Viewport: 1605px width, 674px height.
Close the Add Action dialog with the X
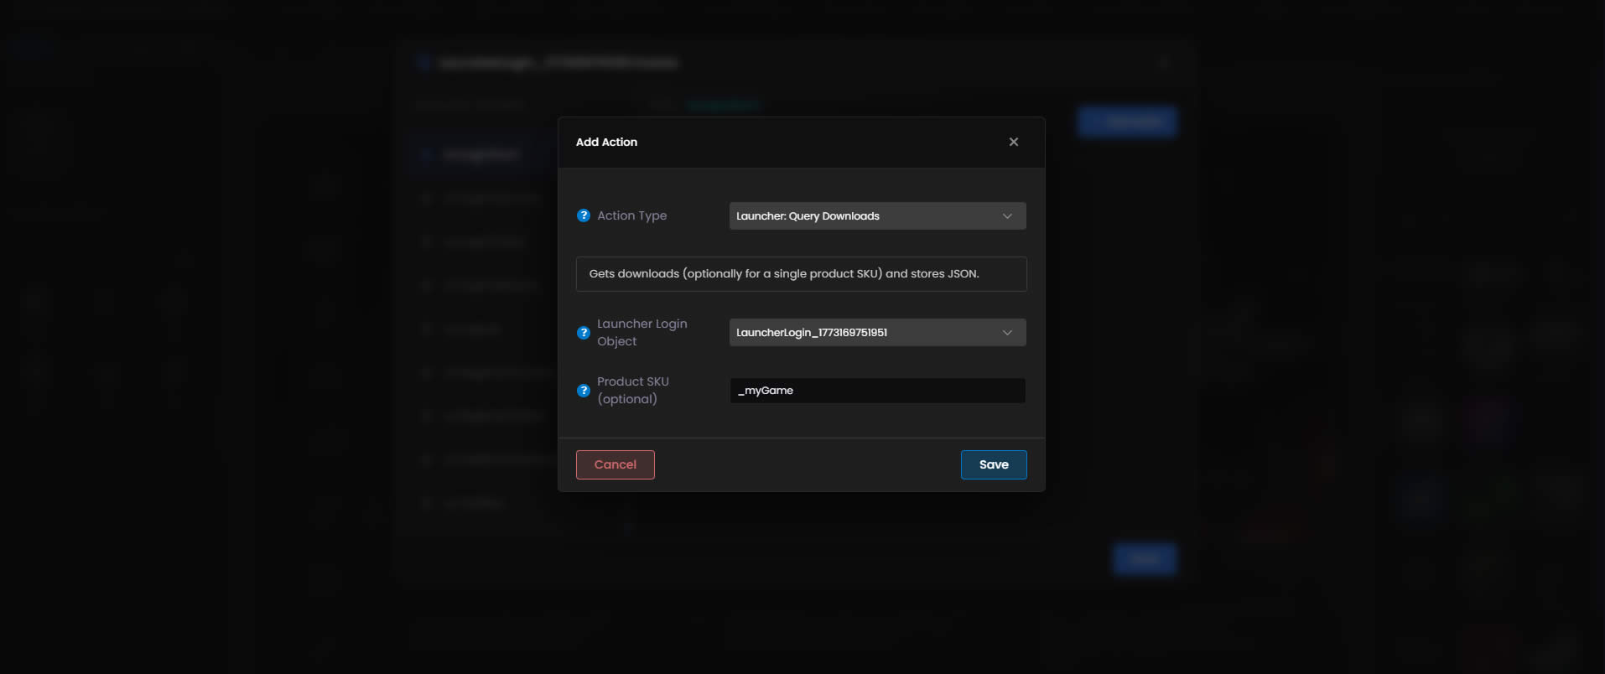click(1013, 142)
